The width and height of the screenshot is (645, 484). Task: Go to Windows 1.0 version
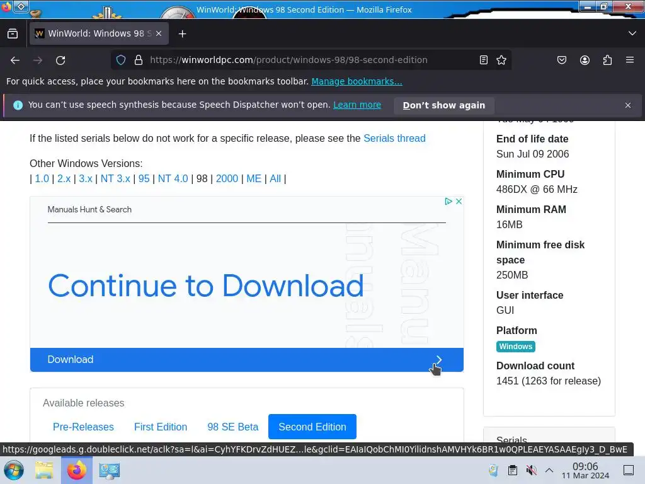point(42,178)
